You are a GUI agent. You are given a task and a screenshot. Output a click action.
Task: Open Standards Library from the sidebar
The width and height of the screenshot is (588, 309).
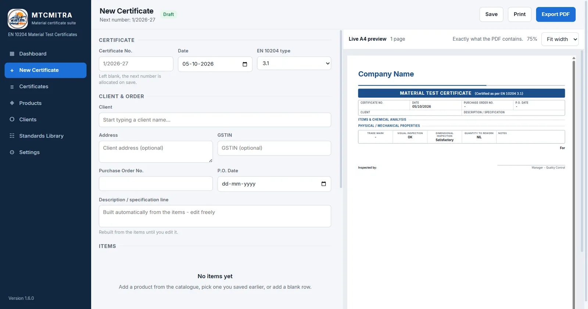pos(46,136)
